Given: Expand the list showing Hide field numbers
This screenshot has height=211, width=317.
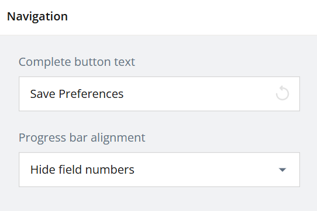Looking at the screenshot, I should coord(159,170).
